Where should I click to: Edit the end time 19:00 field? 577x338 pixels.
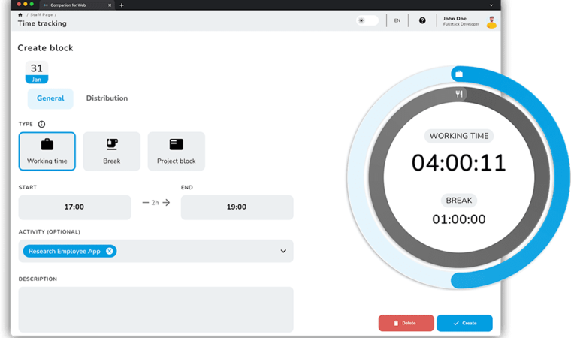237,207
